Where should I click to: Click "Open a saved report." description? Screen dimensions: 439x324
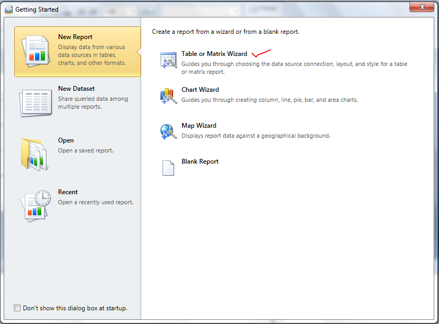click(x=85, y=151)
